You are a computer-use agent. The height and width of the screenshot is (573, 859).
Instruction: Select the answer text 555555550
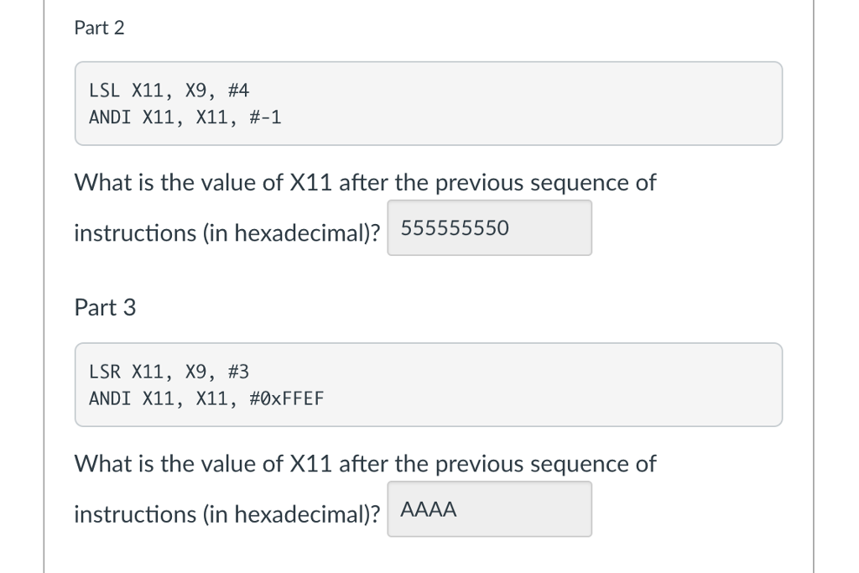[454, 227]
